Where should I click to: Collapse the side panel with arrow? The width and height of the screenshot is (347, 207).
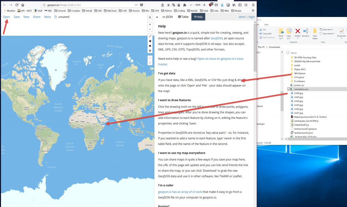click(x=158, y=17)
